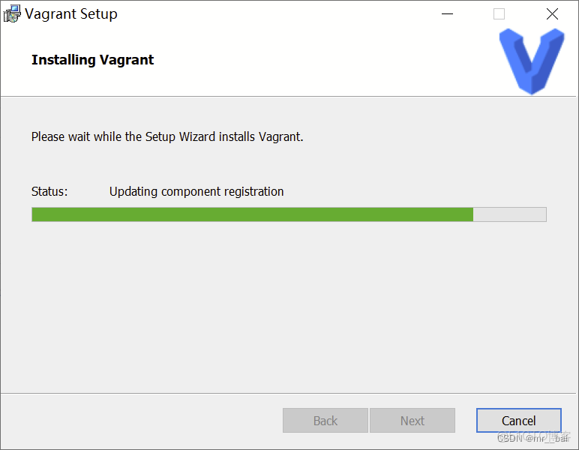Viewport: 579px width, 450px height.
Task: Click the "Installing Vagrant" heading
Action: click(92, 60)
